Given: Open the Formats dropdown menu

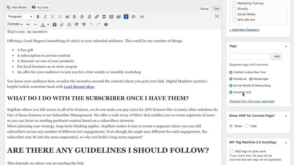Looking at the screenshot, I should pyautogui.click(x=15, y=24).
